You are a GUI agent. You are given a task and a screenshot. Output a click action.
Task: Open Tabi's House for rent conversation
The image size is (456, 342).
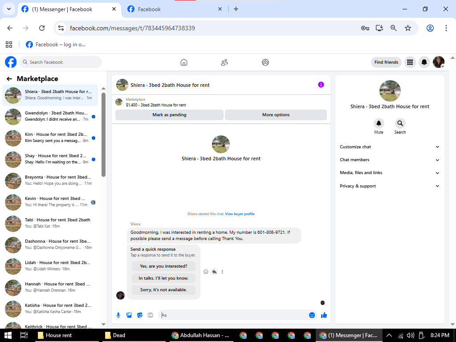coord(50,224)
